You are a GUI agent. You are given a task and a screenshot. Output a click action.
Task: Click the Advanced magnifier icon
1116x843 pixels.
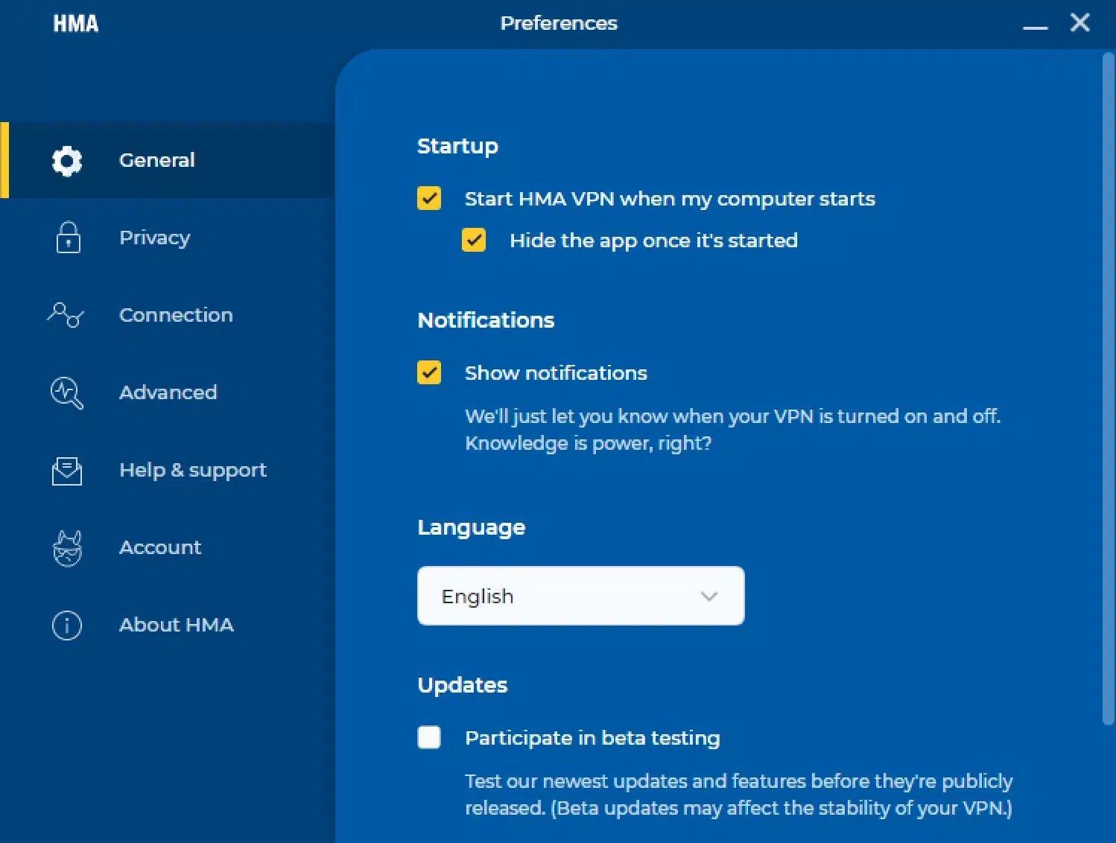pyautogui.click(x=66, y=392)
